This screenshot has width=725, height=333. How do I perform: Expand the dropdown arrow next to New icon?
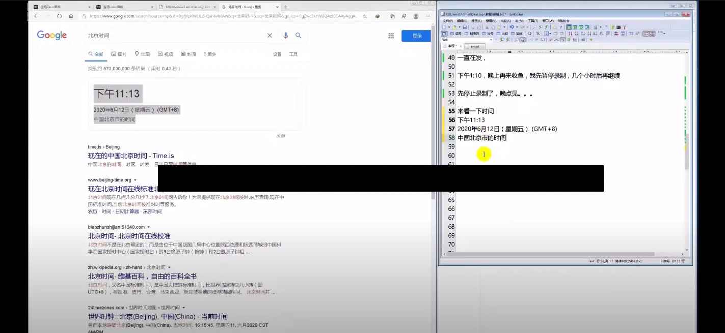click(449, 27)
